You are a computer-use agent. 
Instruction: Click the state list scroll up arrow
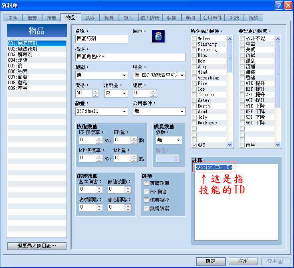pyautogui.click(x=278, y=39)
